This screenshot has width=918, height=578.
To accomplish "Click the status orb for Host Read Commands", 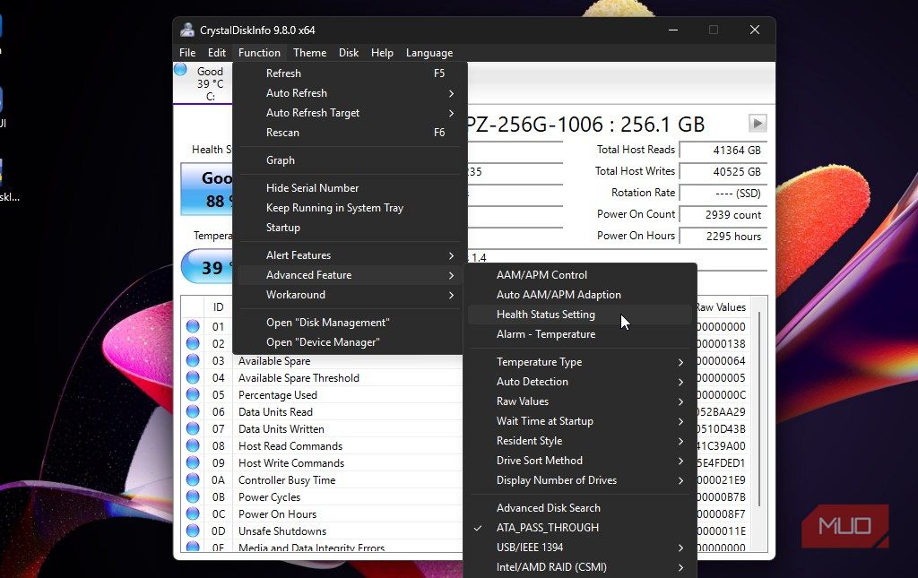I will tap(193, 445).
